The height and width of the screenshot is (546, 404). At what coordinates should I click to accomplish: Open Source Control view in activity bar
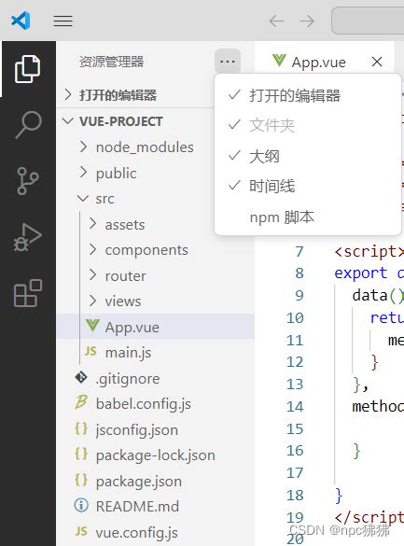[x=27, y=180]
